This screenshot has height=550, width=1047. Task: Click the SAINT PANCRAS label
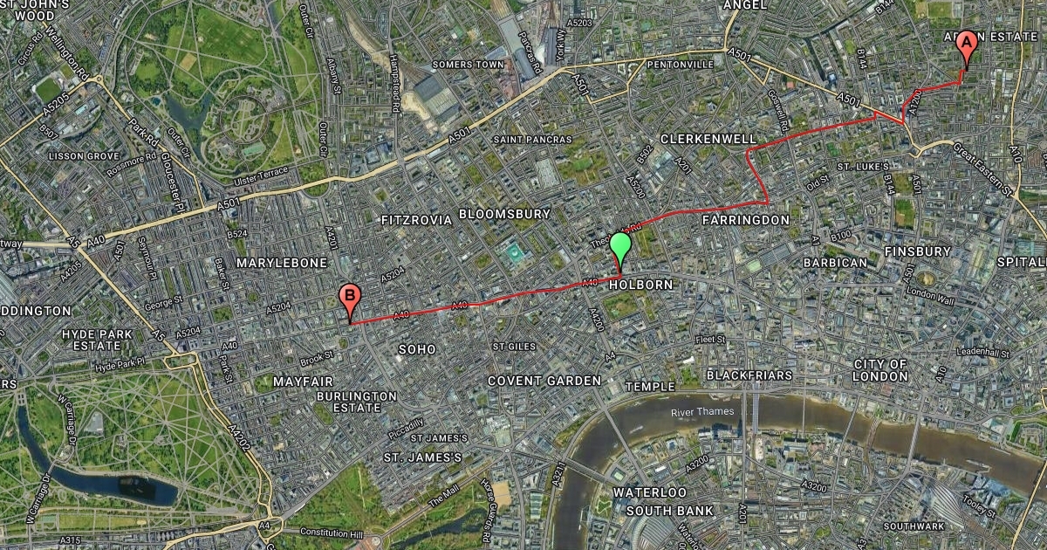[532, 140]
